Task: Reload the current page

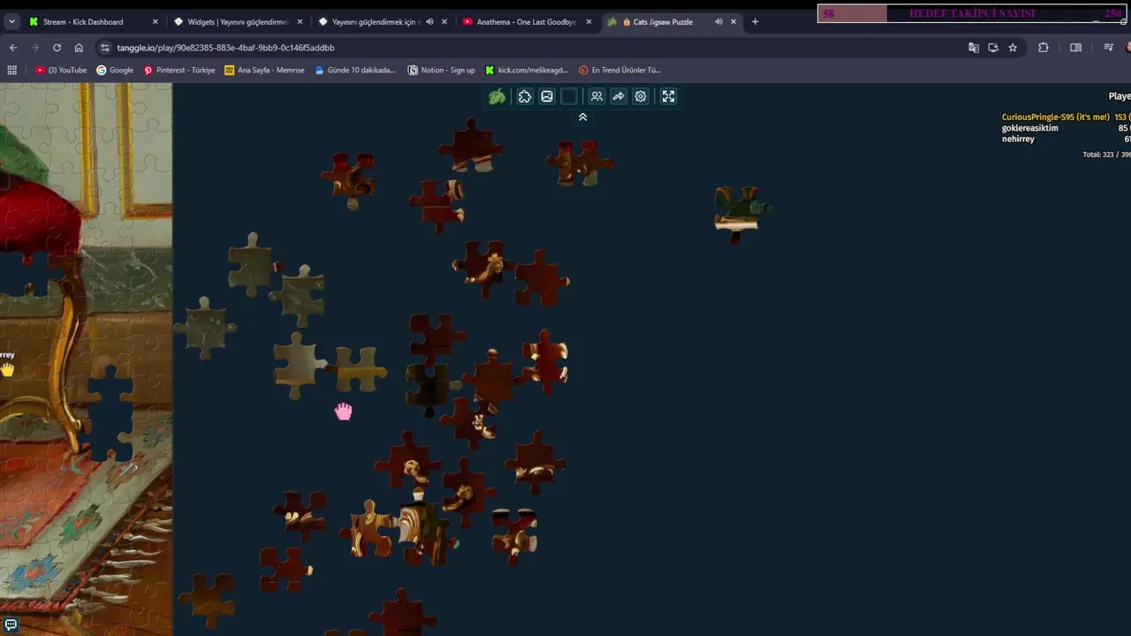Action: tap(57, 48)
